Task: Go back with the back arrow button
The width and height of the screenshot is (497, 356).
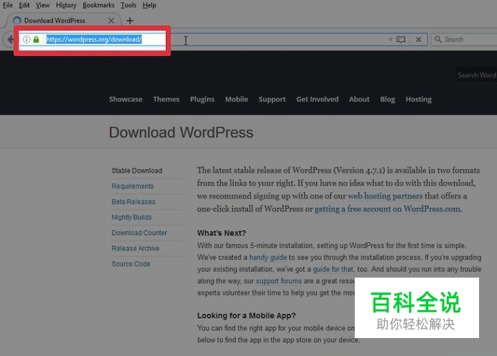Action: point(9,40)
